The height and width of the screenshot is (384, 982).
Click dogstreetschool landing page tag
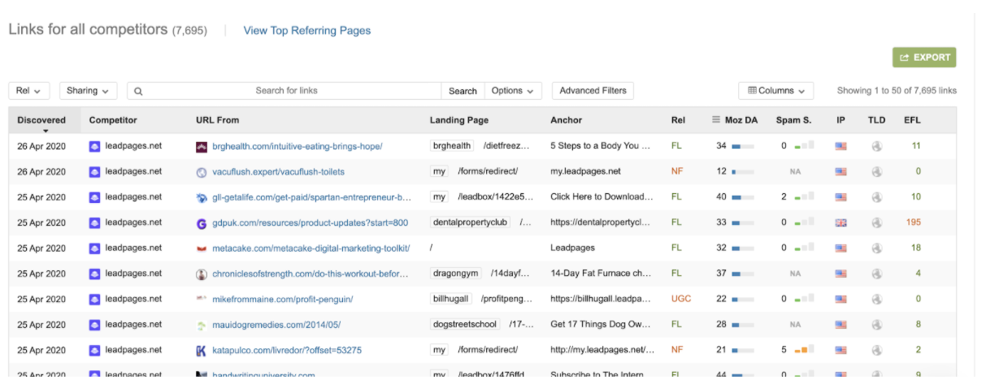click(465, 325)
